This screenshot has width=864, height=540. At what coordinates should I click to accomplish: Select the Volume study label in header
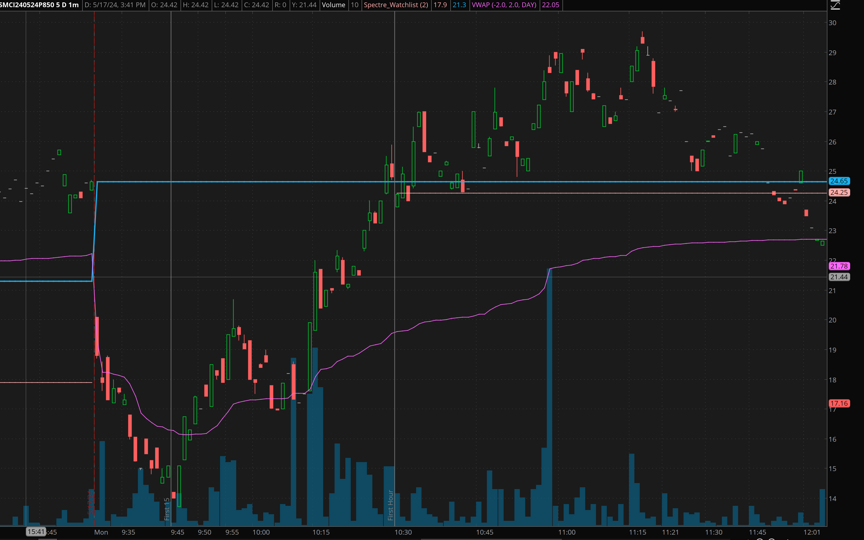click(333, 5)
